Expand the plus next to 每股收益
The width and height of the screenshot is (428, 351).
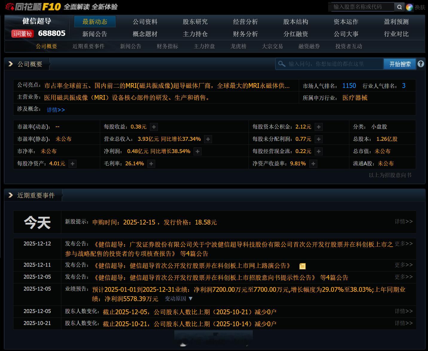(x=154, y=127)
